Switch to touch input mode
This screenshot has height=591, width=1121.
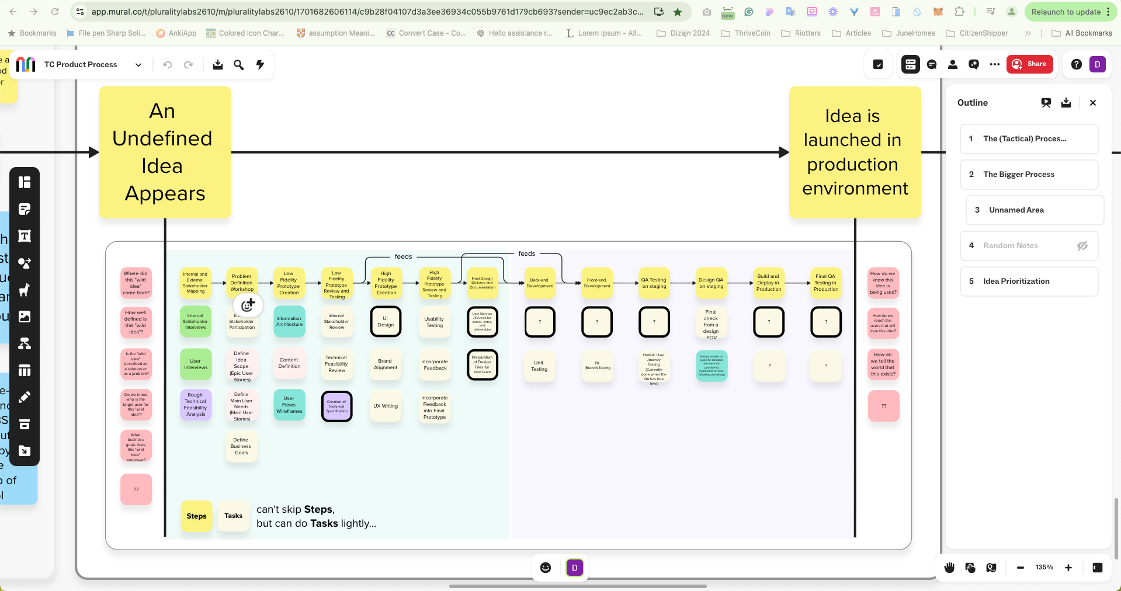coord(970,568)
